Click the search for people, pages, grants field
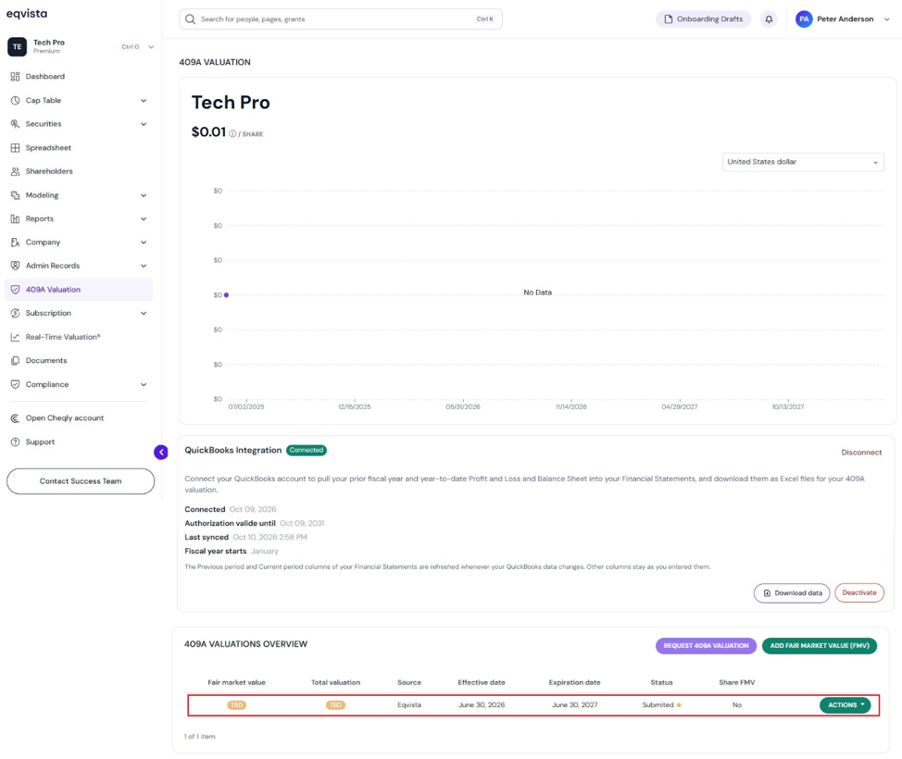The image size is (902, 759). [x=341, y=19]
